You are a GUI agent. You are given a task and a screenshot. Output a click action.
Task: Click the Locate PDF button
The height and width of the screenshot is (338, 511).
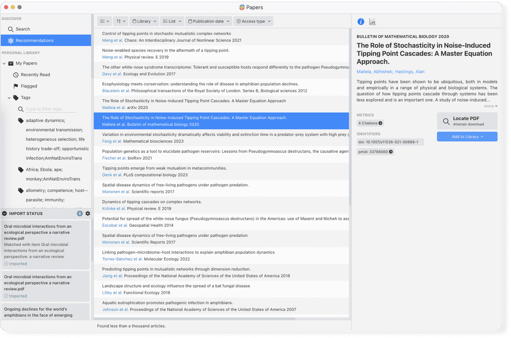(x=467, y=121)
